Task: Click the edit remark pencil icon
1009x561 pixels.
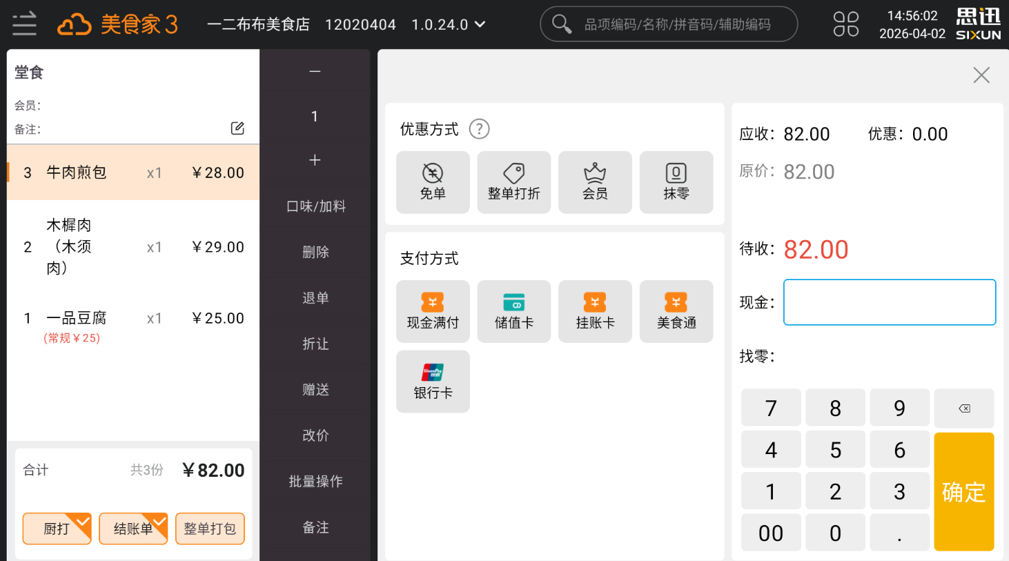Action: pyautogui.click(x=237, y=128)
